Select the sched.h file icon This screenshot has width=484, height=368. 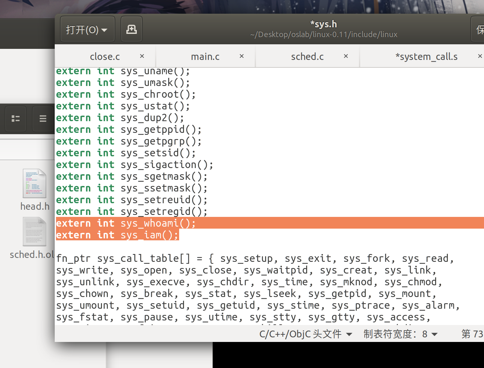34,232
